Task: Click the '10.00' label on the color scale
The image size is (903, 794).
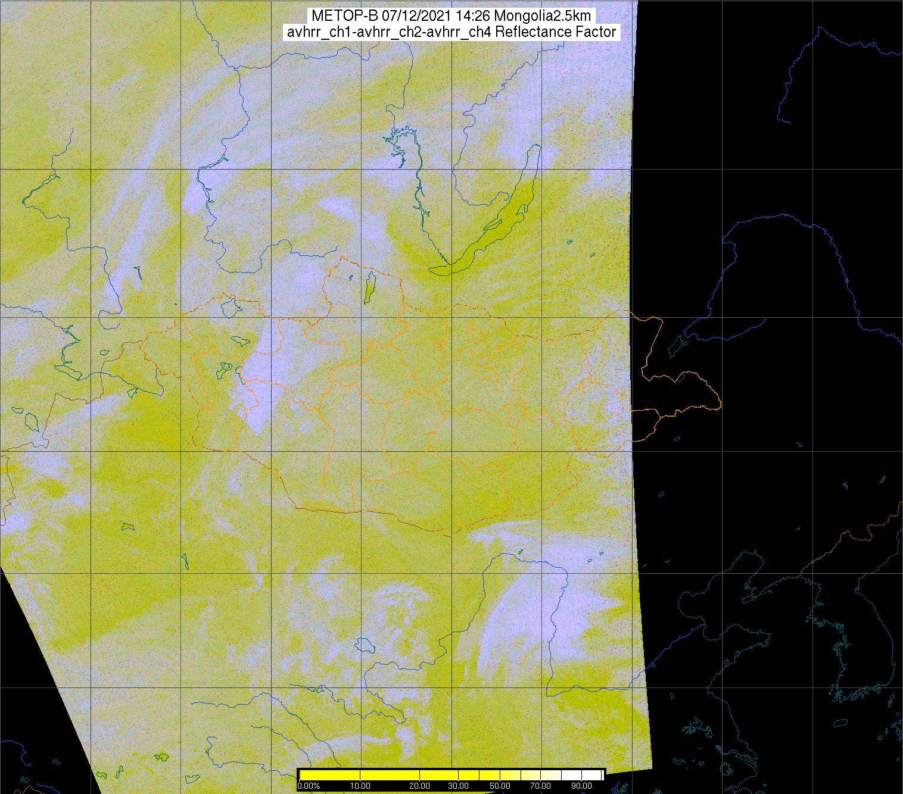Action: 360,786
